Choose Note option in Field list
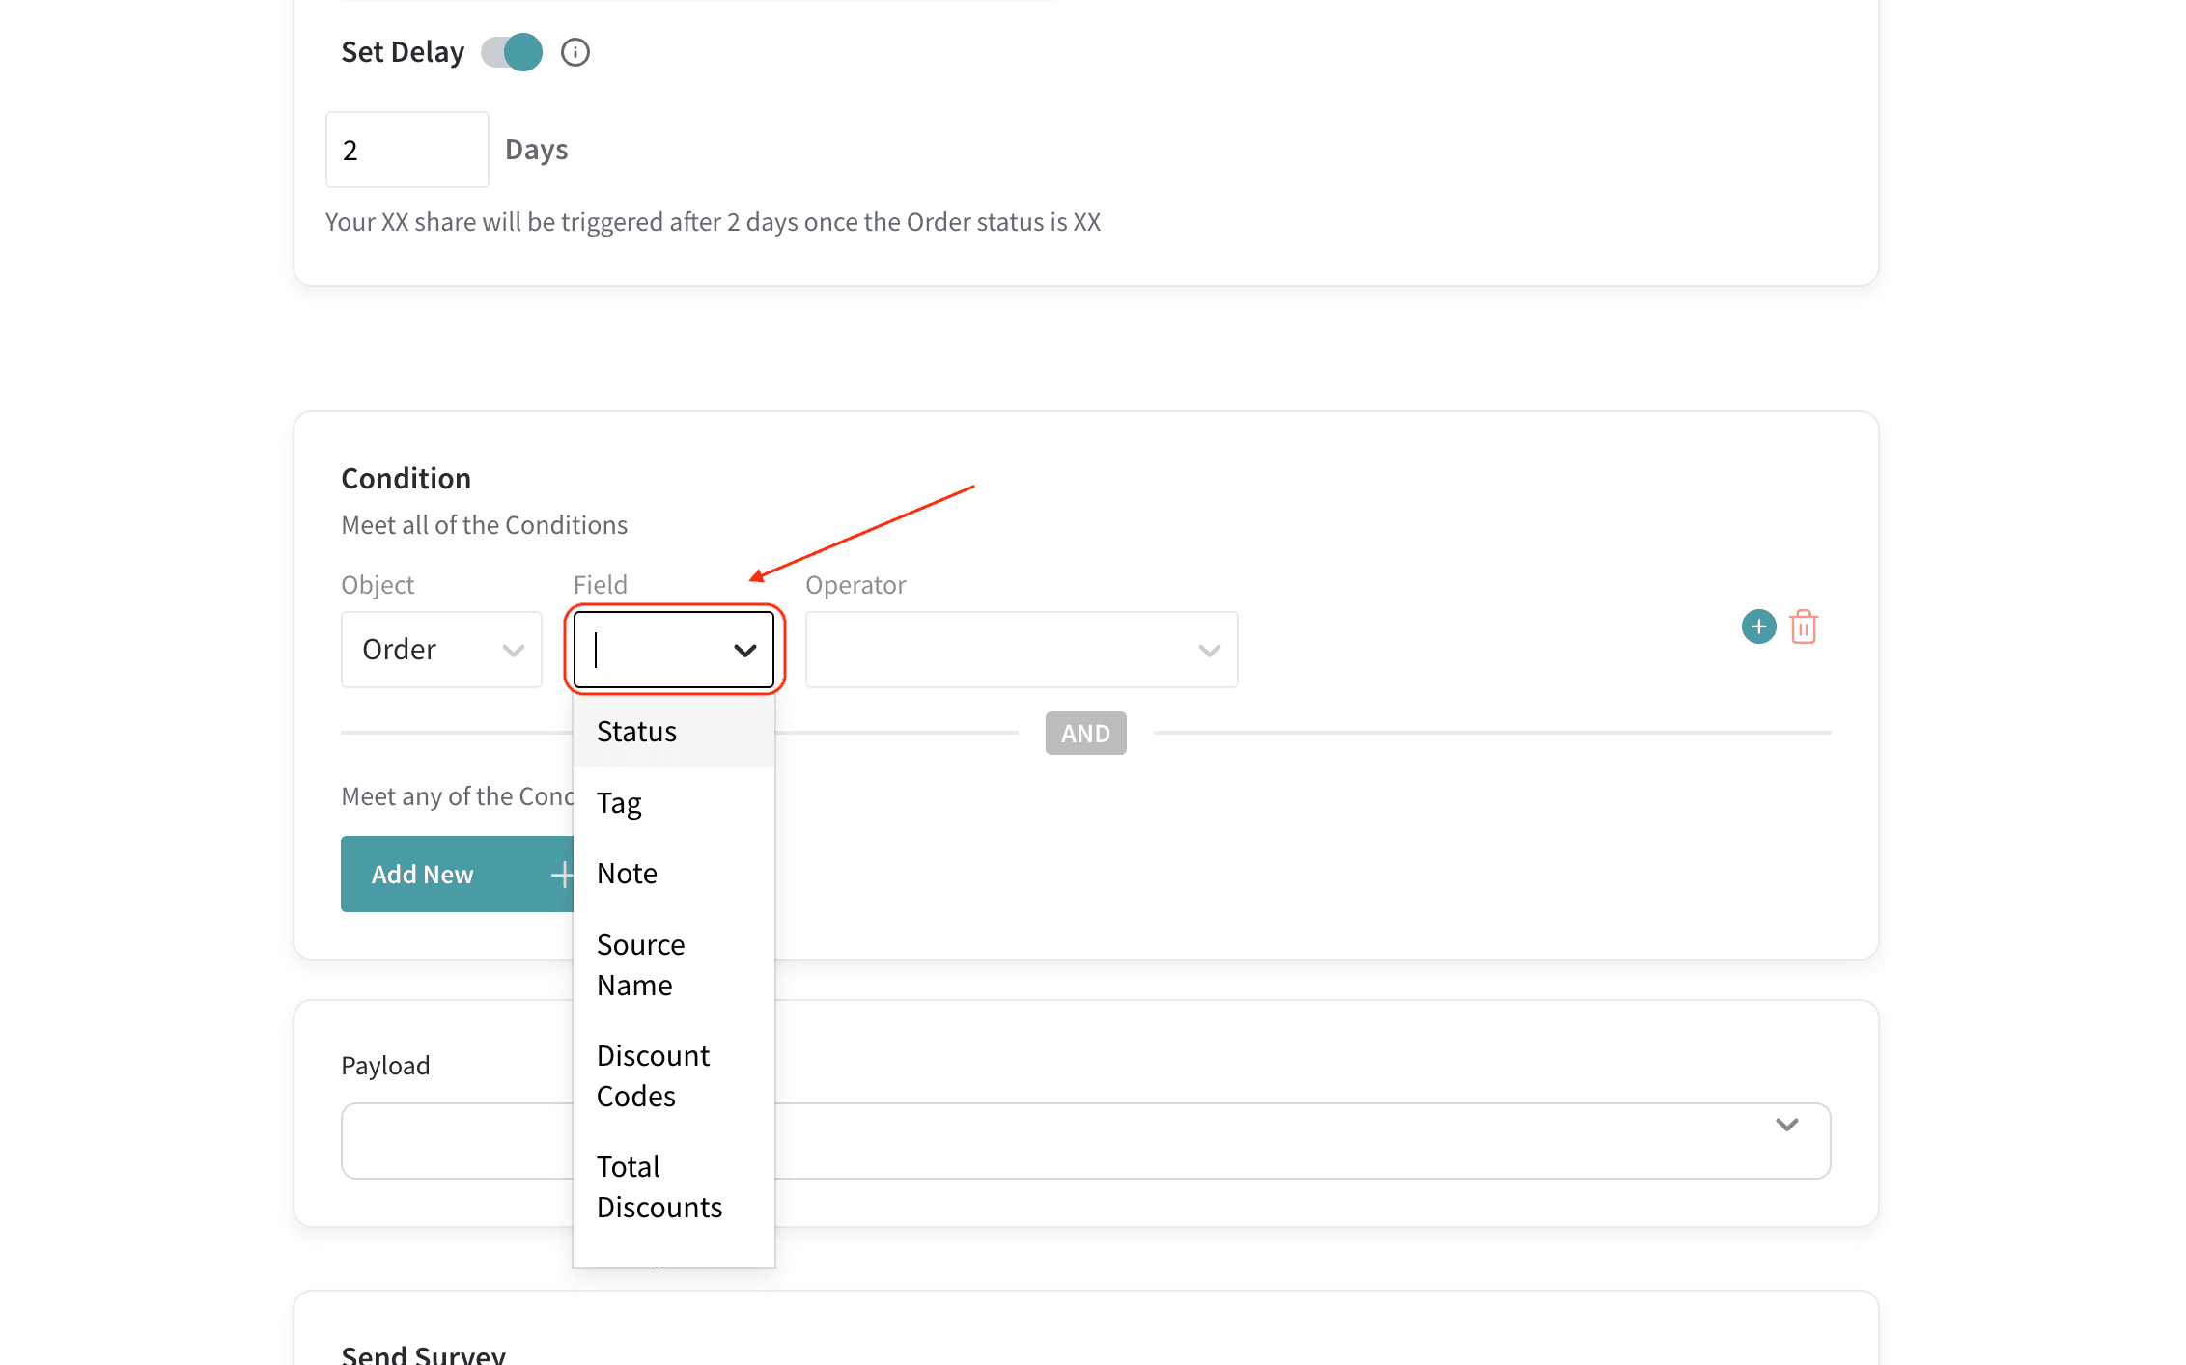 627,874
